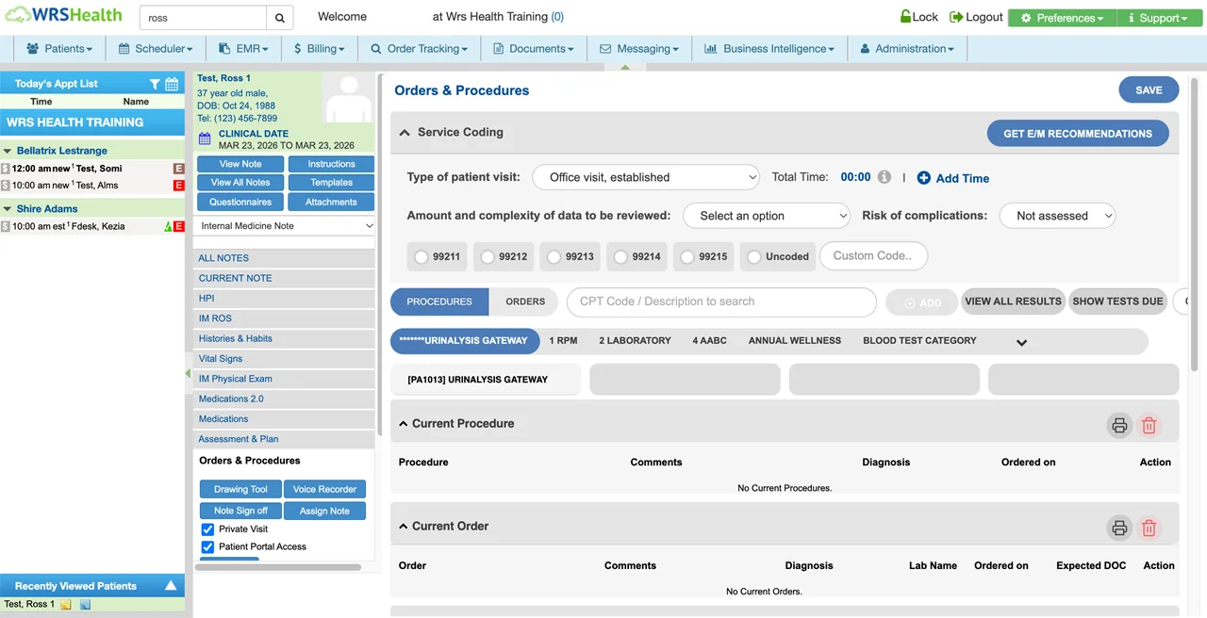This screenshot has width=1207, height=618.
Task: Click the delete trash icon in Current Order
Action: (1149, 528)
